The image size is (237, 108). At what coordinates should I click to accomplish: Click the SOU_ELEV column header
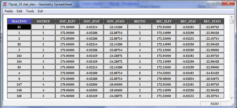[x=67, y=21]
